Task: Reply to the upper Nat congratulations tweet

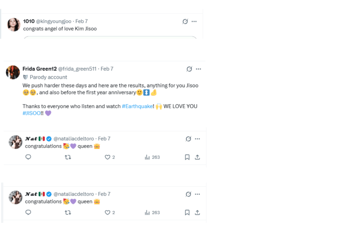Action: click(x=28, y=157)
